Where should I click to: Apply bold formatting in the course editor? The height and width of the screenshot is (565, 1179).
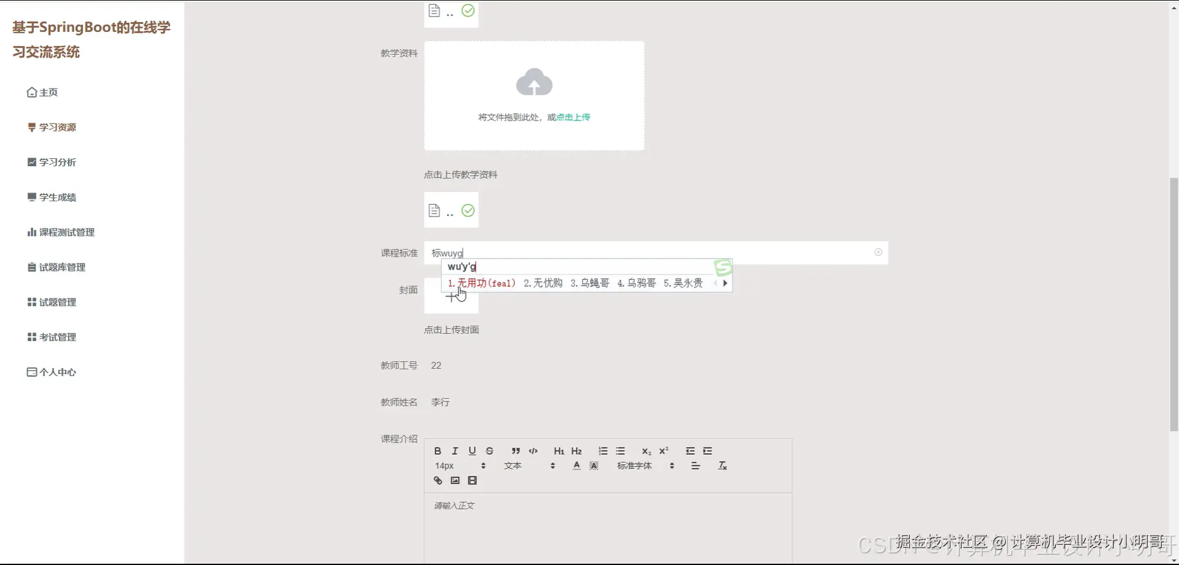point(437,451)
